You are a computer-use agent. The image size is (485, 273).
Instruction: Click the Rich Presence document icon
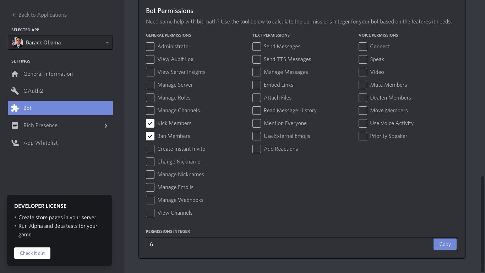click(x=15, y=125)
